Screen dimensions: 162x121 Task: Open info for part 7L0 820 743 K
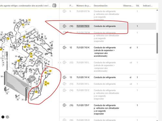click(64, 47)
